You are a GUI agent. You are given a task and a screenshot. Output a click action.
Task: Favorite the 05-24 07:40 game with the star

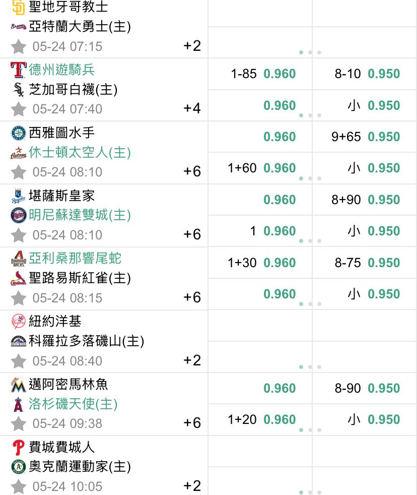coord(18,109)
